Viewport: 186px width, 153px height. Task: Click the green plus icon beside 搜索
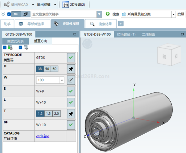(108, 14)
